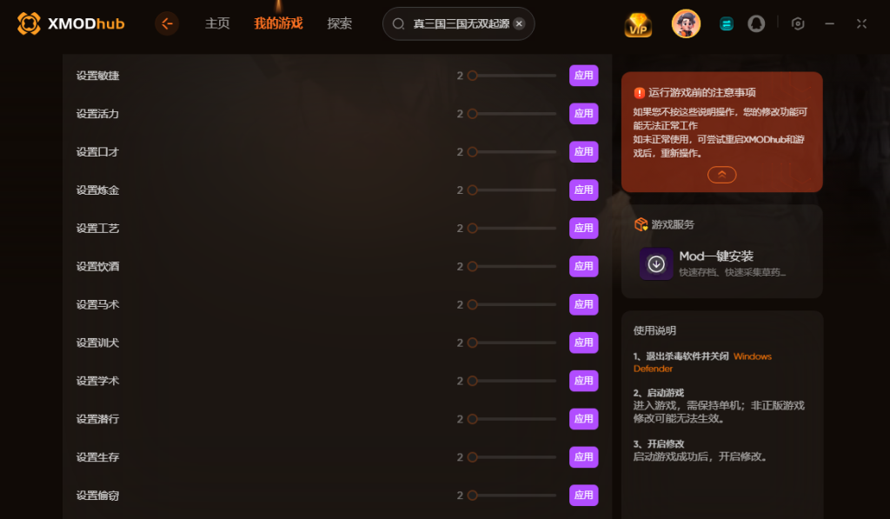Collapse the red pre-launch notice panel

721,175
